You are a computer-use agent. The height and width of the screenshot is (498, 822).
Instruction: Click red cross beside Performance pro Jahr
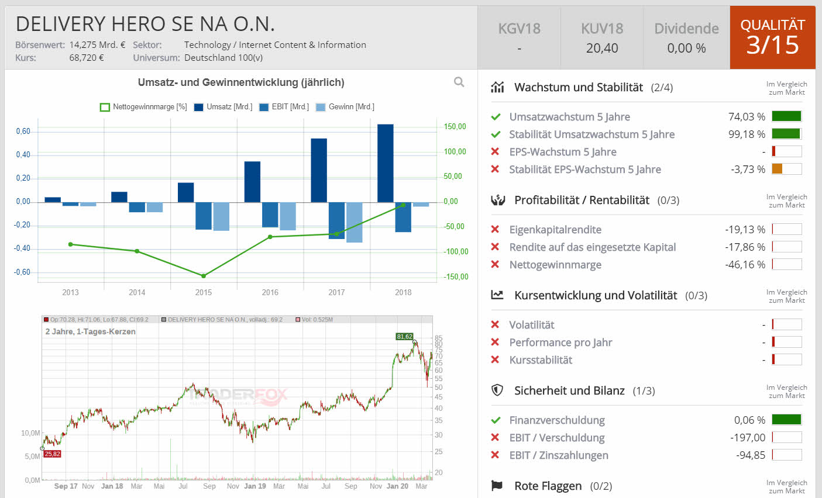click(495, 343)
